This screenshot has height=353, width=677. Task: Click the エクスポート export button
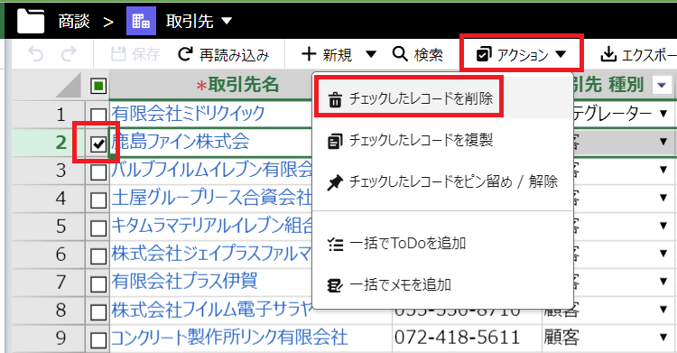click(638, 54)
